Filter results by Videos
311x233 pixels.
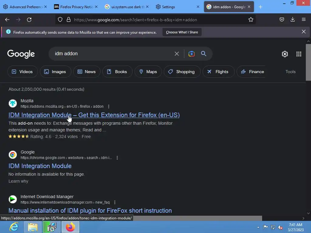(22, 72)
